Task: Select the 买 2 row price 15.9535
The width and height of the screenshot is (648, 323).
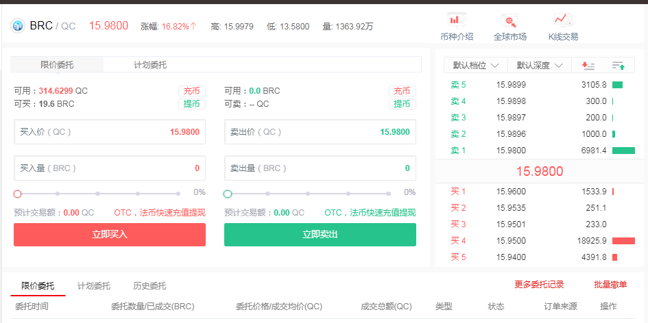Action: pyautogui.click(x=512, y=208)
